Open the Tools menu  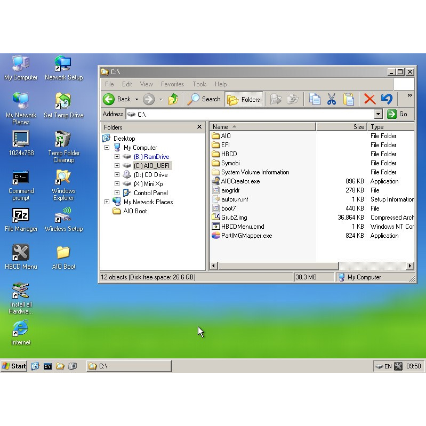pos(199,84)
